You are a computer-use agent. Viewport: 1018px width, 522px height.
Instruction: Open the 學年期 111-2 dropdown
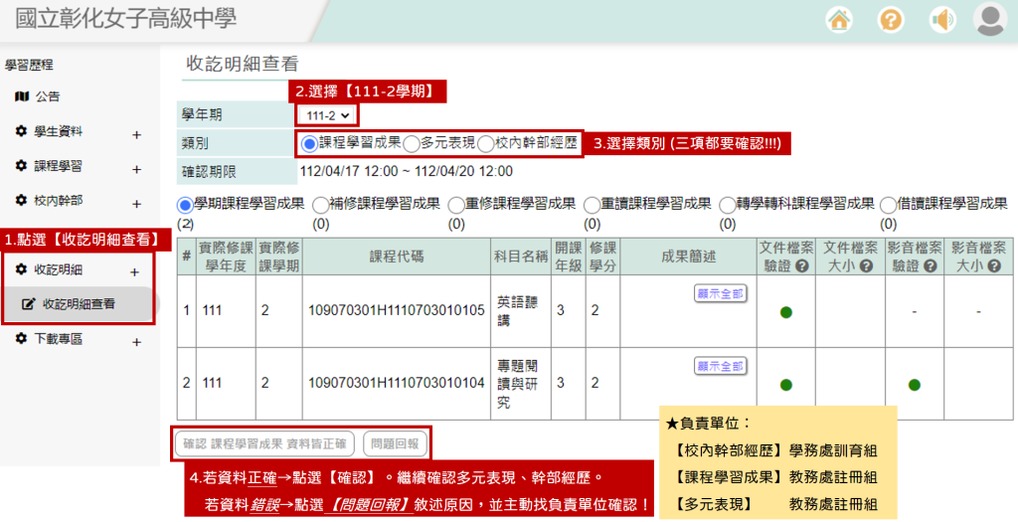(326, 115)
